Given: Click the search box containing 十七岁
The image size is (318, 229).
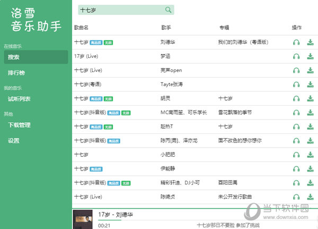Looking at the screenshot, I should (121, 10).
